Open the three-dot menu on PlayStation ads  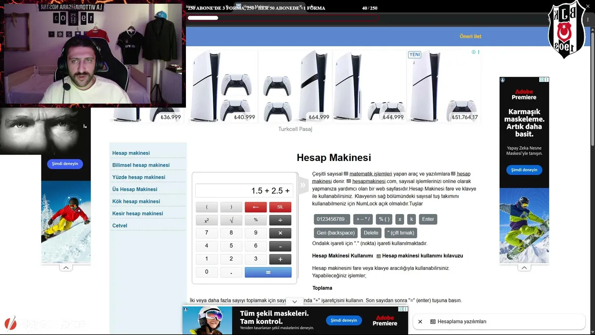coord(479,52)
